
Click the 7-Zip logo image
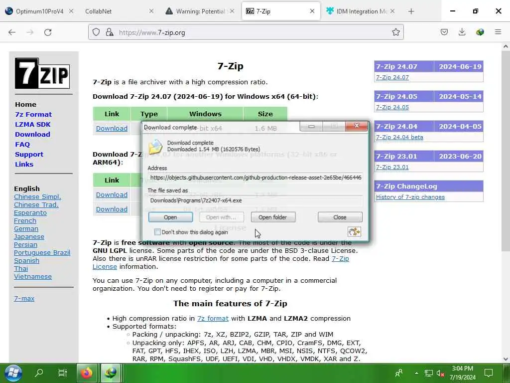(42, 73)
